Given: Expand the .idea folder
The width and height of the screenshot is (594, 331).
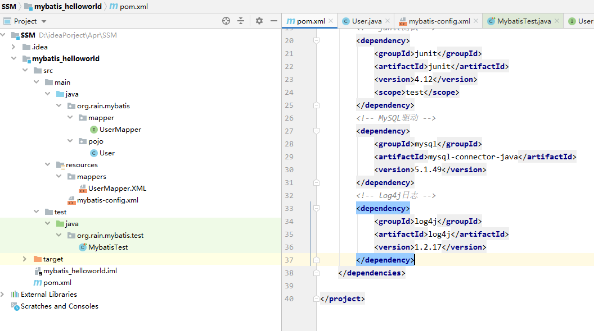Looking at the screenshot, I should (x=13, y=47).
